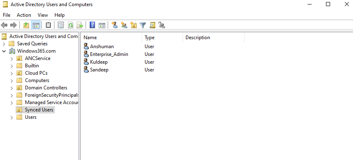This screenshot has width=353, height=160.
Task: Select the user named Sandeep
Action: pyautogui.click(x=99, y=69)
